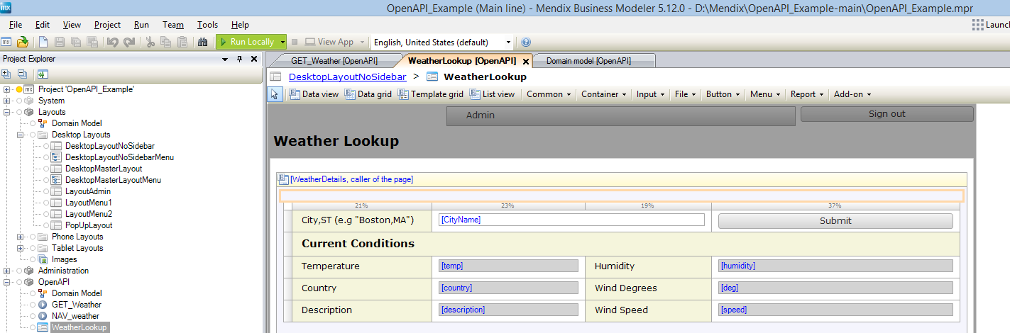Viewport: 1010px width, 333px height.
Task: Click expand all icon in Project Explorer
Action: (6, 74)
